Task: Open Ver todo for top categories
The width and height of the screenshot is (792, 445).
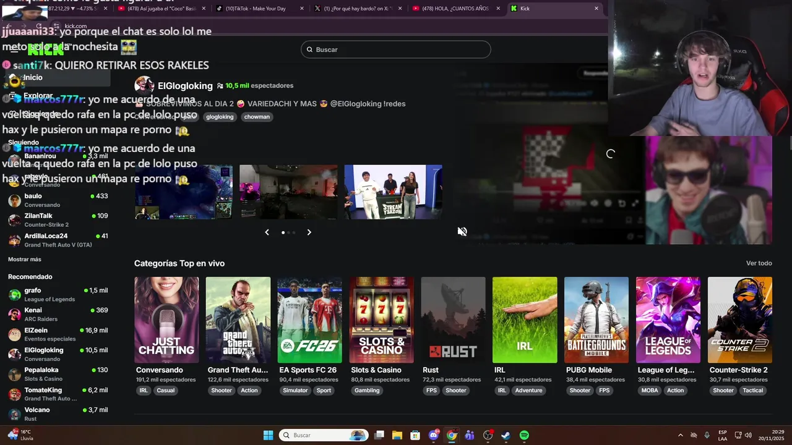Action: 759,263
